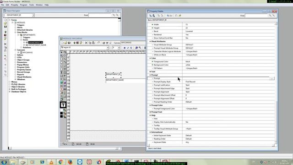
Task: Open the DEPARTMENT_ID navigator combo box
Action: (x=33, y=15)
